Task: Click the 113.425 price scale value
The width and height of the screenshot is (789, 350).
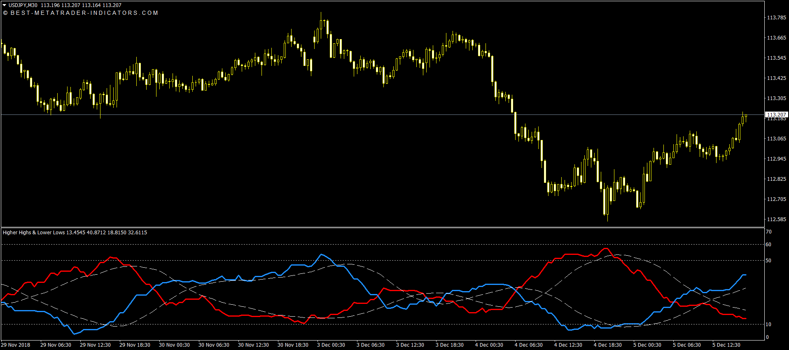Action: tap(776, 78)
